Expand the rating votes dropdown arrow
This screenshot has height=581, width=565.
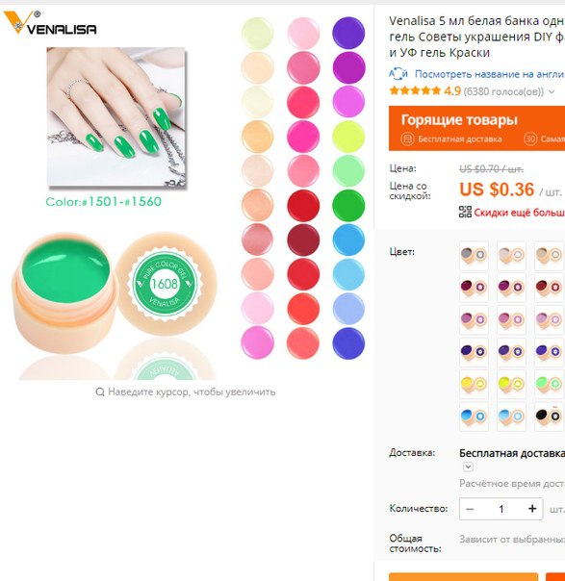click(x=552, y=91)
